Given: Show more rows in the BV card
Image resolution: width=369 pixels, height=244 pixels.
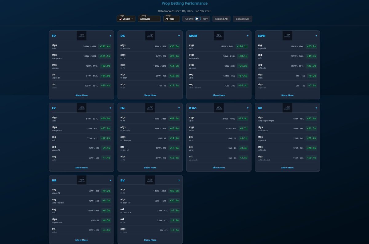Looking at the screenshot, I should pos(150,240).
